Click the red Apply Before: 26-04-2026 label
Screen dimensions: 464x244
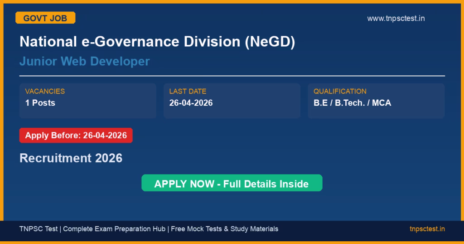[76, 135]
